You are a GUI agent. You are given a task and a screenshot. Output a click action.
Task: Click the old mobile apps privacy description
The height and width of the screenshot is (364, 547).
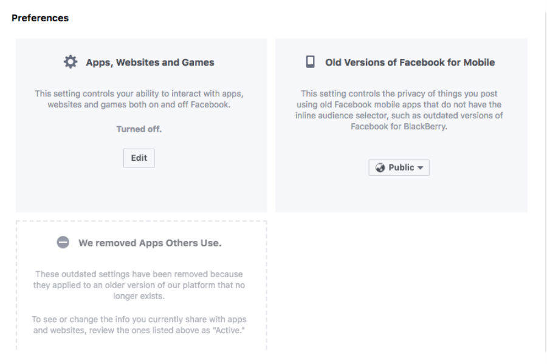[399, 110]
